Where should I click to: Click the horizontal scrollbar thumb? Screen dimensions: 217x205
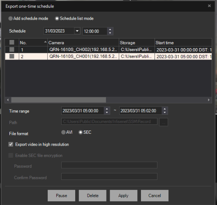pos(58,100)
